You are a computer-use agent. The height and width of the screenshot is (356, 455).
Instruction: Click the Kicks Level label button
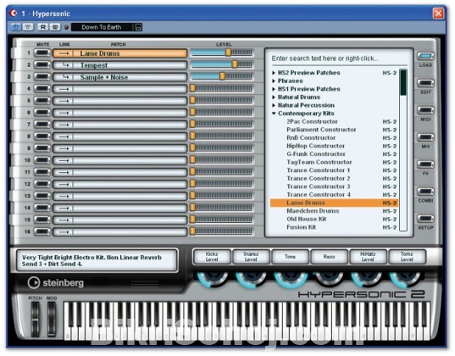tap(212, 257)
